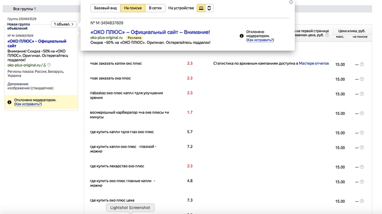Click help icon in row 'где купить око плюс глазные капли'
382x214 pixels.
[362, 182]
